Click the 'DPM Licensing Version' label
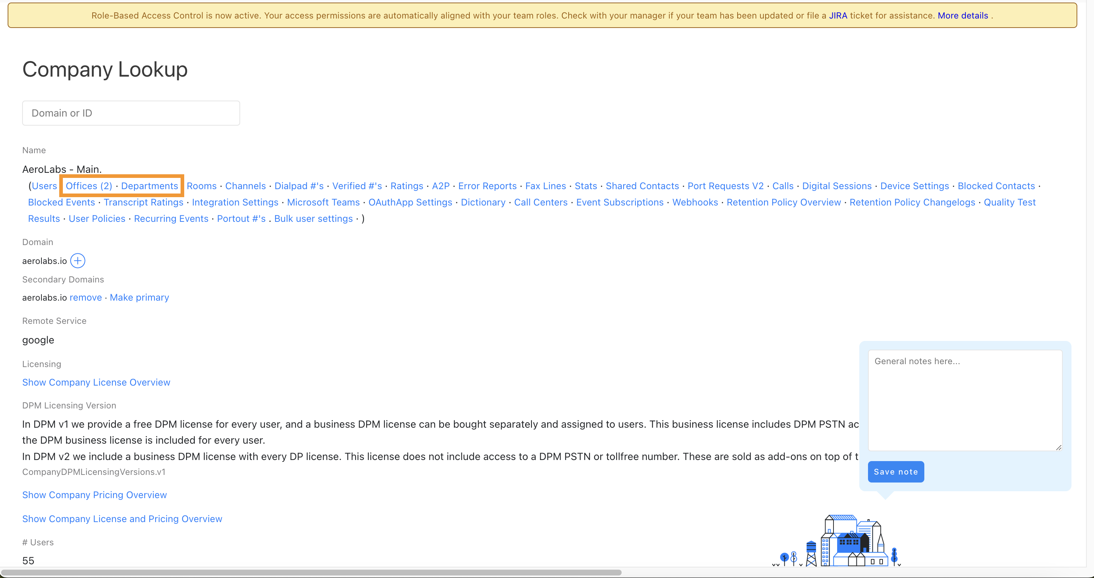The image size is (1094, 578). click(69, 405)
